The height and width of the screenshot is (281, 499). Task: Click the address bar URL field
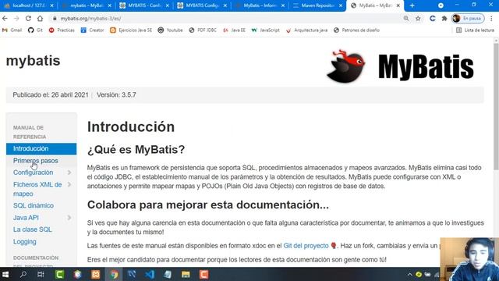[226, 19]
